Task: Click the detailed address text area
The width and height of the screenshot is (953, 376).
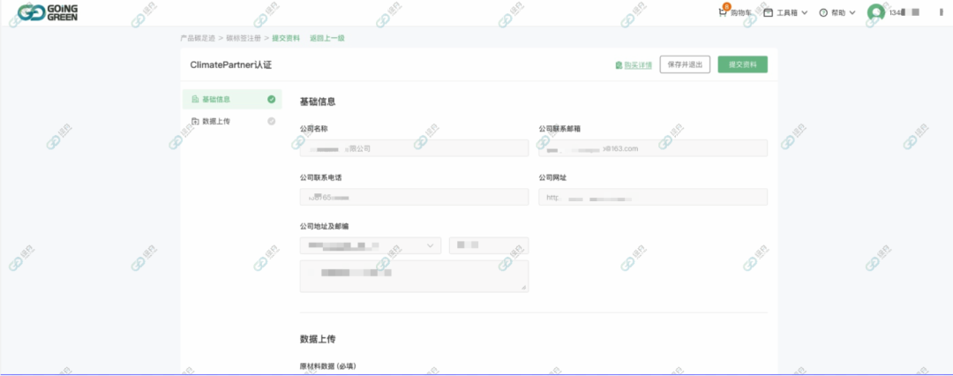Action: [x=414, y=276]
